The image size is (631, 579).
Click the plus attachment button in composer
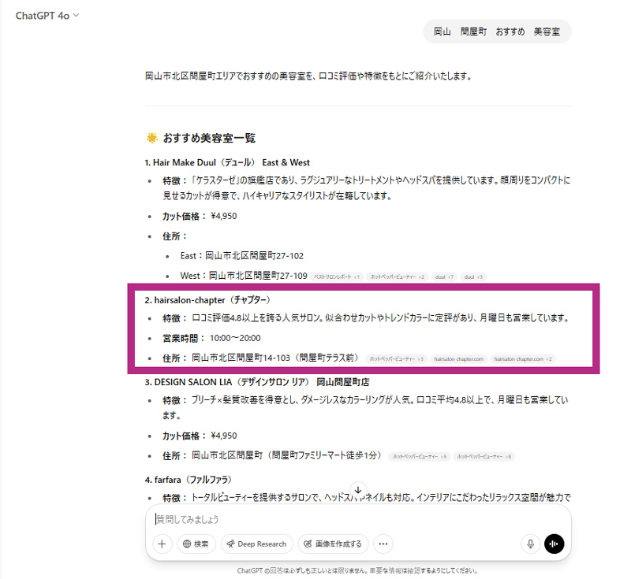point(162,544)
